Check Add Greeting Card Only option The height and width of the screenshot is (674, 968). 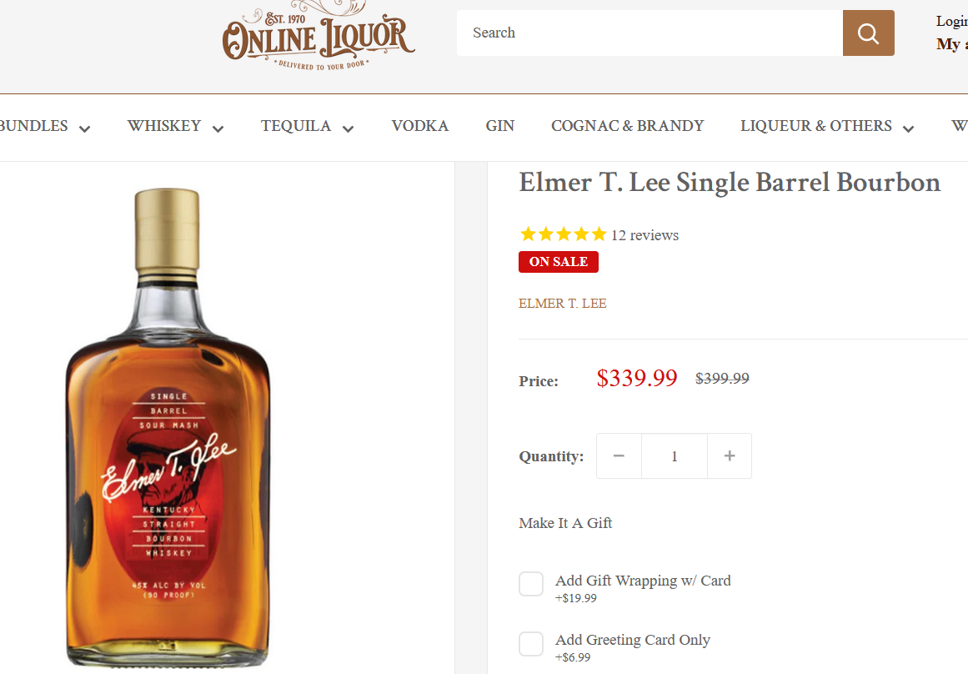(531, 644)
